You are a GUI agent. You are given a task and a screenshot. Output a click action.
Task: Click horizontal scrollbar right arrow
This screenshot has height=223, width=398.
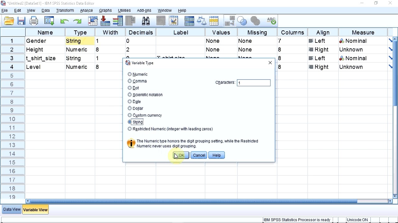click(391, 201)
